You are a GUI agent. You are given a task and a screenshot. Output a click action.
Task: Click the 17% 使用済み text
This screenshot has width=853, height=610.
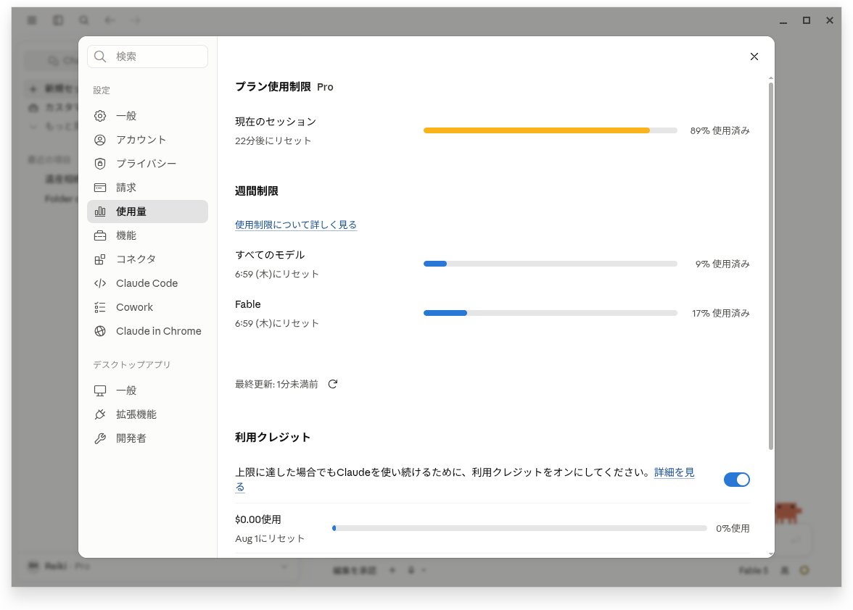[x=721, y=313]
